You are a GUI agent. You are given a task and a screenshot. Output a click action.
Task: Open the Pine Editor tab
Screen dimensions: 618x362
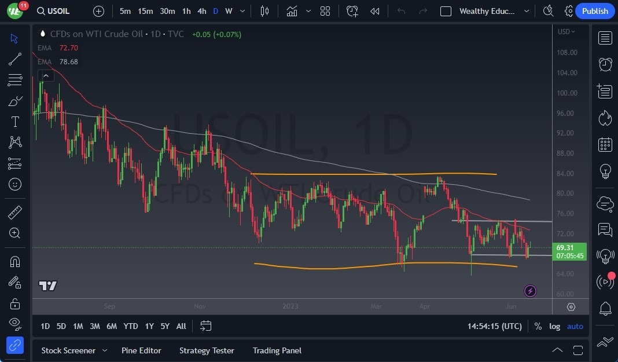[141, 350]
